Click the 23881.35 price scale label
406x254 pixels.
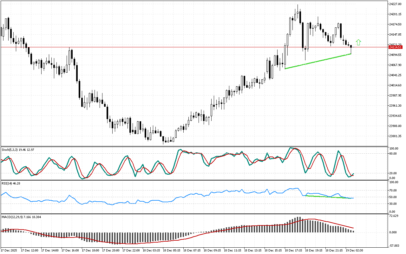(396, 136)
